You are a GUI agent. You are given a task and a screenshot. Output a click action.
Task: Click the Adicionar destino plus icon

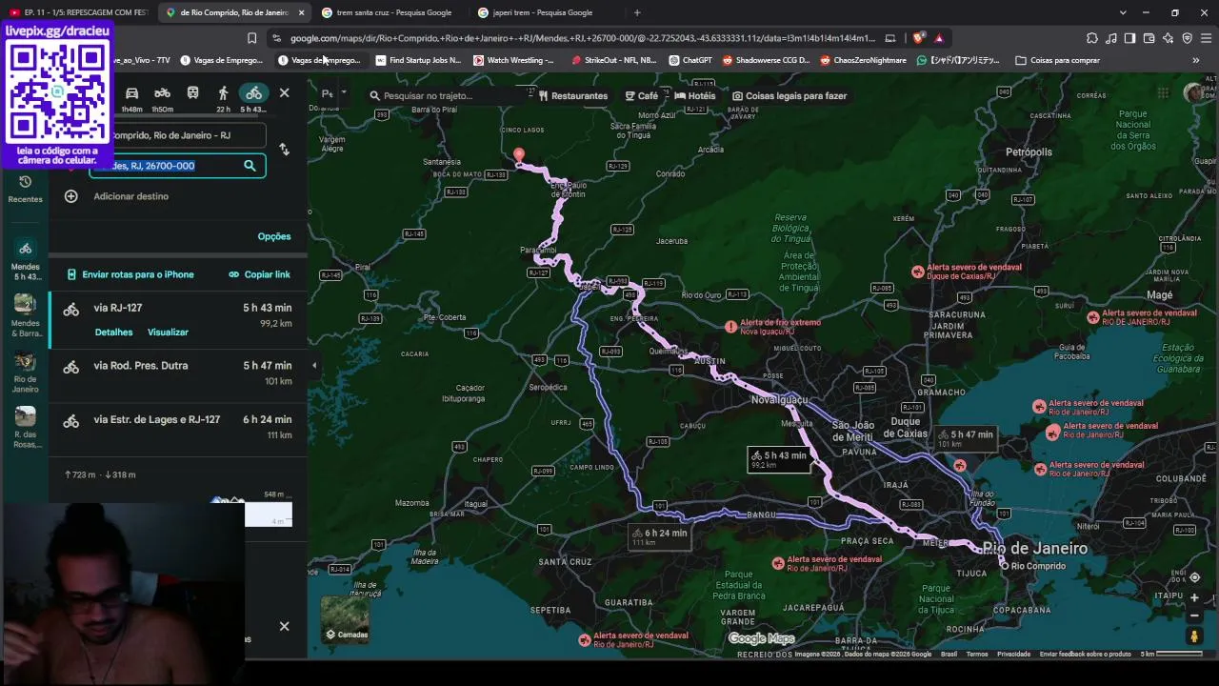70,196
